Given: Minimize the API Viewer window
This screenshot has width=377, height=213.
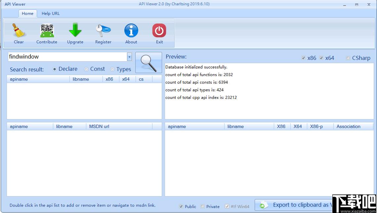Looking at the screenshot, I should pos(345,5).
